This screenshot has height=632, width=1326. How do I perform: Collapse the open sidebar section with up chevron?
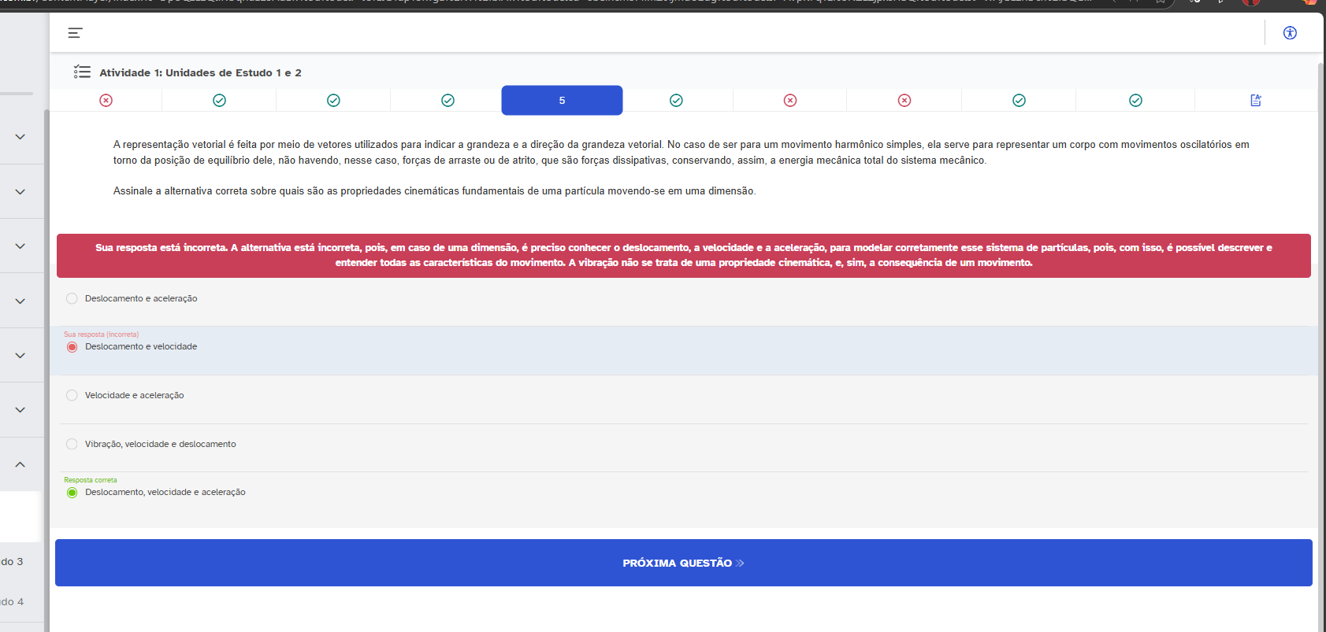pyautogui.click(x=20, y=464)
